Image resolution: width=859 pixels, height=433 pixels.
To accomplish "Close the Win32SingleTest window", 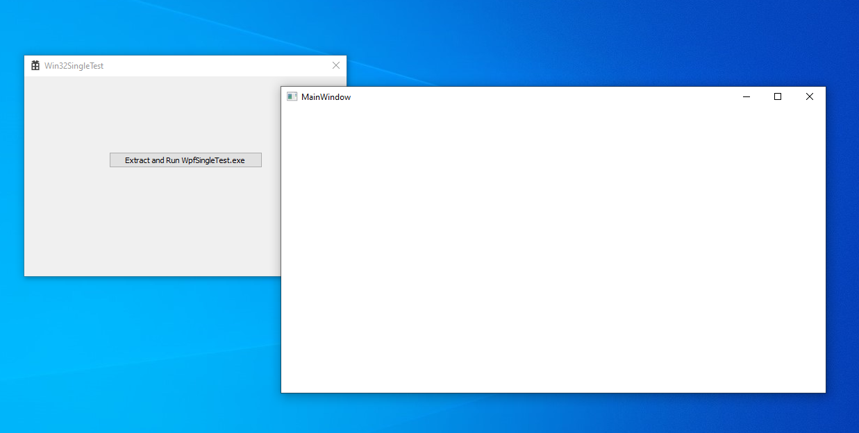I will (336, 65).
